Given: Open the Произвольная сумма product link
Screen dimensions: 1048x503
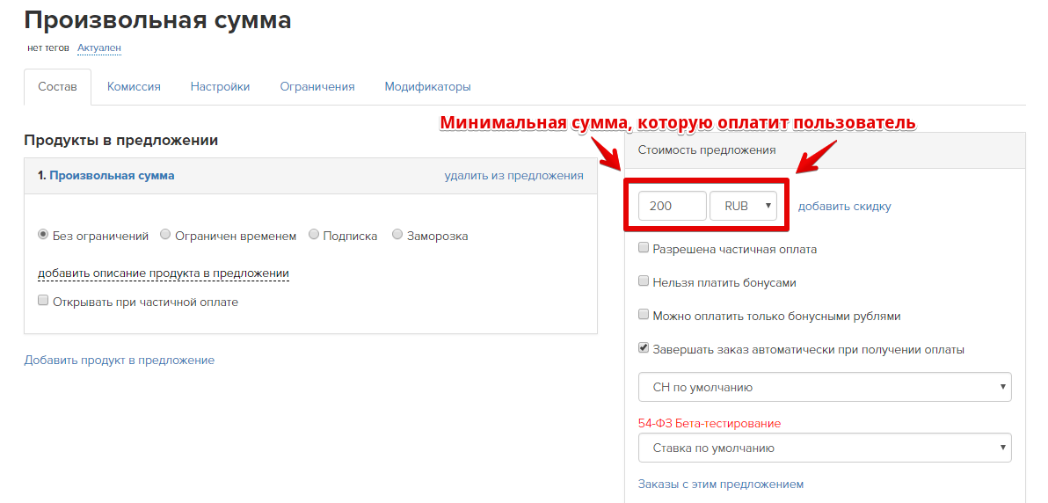Looking at the screenshot, I should [112, 175].
